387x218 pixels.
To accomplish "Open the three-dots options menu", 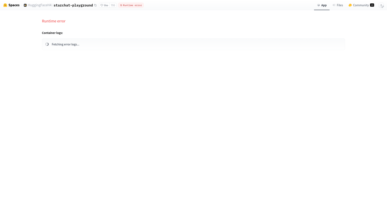I will coord(381,5).
